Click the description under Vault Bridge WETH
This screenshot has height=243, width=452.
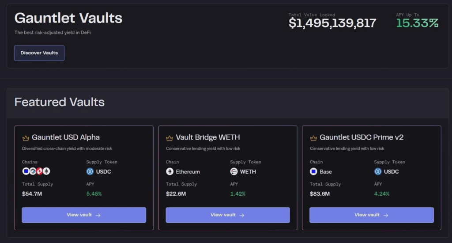coord(203,148)
